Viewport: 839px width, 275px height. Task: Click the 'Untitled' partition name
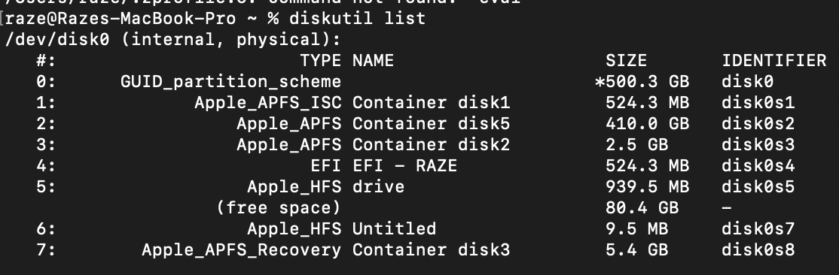pos(394,229)
